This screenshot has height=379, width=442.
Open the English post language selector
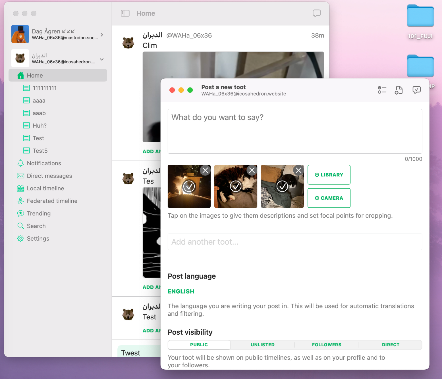[181, 291]
